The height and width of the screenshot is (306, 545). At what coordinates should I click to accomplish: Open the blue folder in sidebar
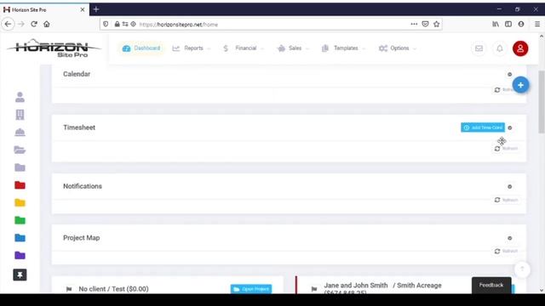click(x=20, y=238)
